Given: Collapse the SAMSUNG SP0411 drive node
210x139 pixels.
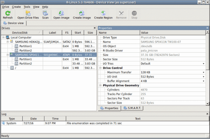Looking at the screenshot, I should click(8, 55).
